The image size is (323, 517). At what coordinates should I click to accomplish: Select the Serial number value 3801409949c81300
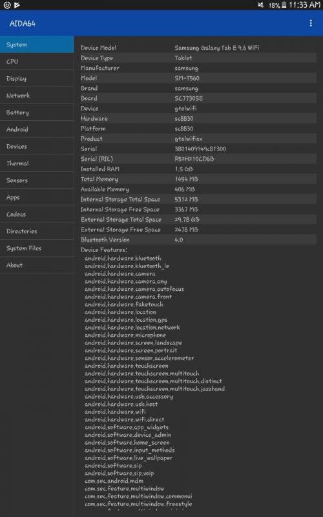coord(200,149)
